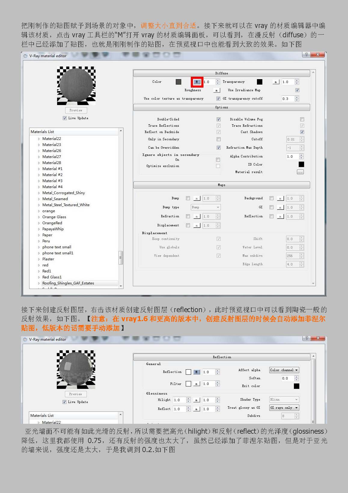Click the Exit color swatch
Screen dimensions: 348x493
pos(297,386)
